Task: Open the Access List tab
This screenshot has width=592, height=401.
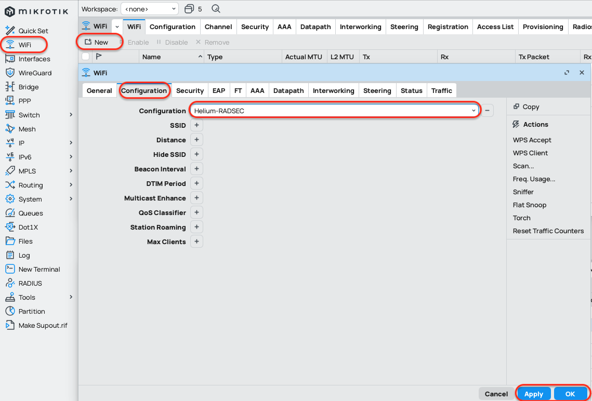Action: coord(495,27)
